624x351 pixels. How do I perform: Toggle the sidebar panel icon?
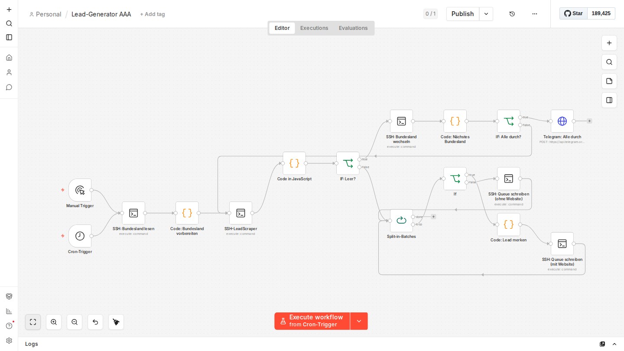coord(9,37)
